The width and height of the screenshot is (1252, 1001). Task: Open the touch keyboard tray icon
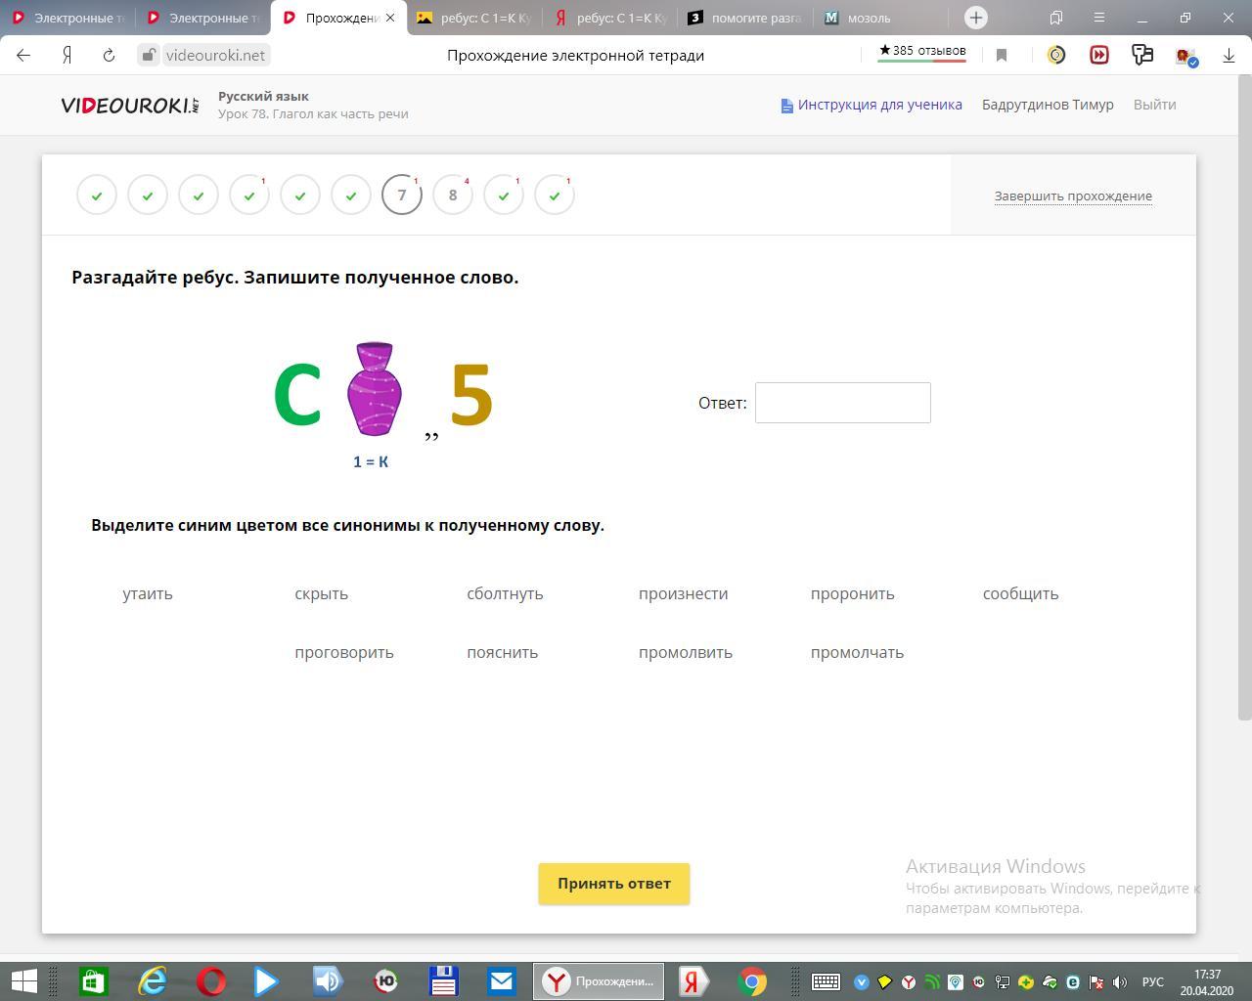[826, 981]
